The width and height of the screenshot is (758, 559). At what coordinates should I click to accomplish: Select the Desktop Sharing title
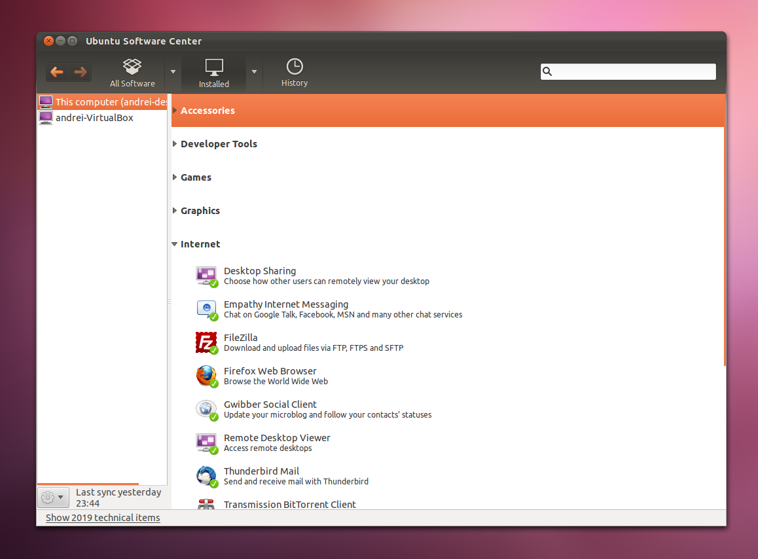(260, 271)
